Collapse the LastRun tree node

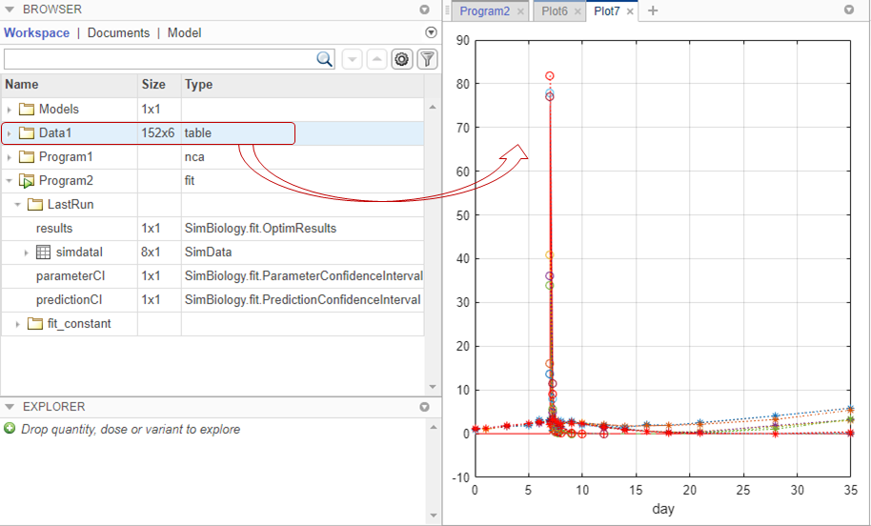coord(18,205)
